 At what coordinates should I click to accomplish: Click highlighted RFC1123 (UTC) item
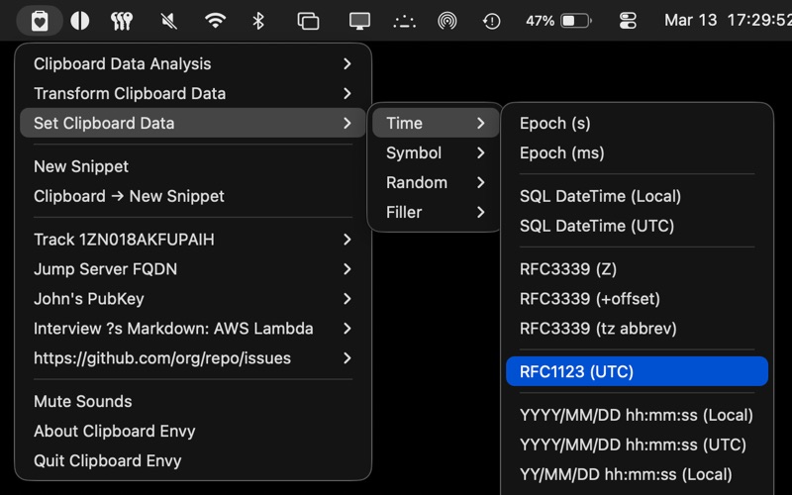pyautogui.click(x=637, y=371)
